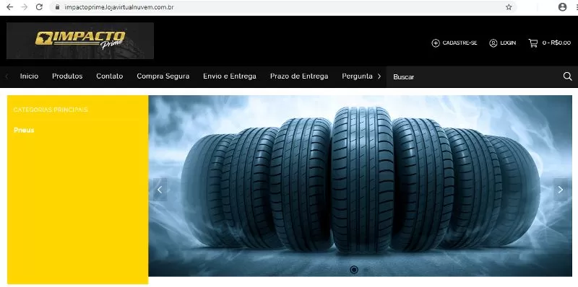Open the Produtos menu item

tap(67, 76)
